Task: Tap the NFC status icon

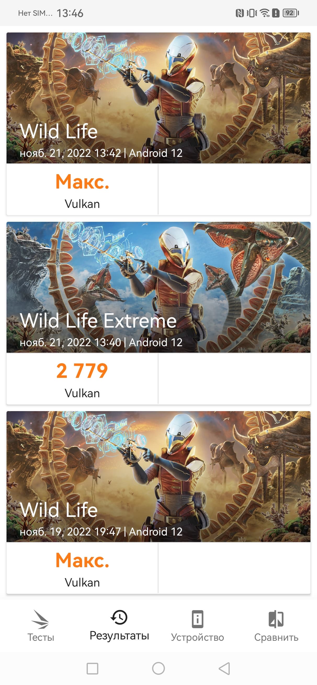Action: pyautogui.click(x=239, y=13)
